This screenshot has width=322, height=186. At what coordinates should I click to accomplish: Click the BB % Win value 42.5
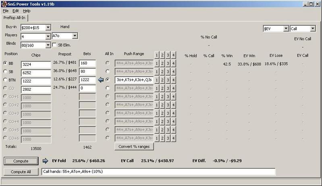click(x=227, y=64)
